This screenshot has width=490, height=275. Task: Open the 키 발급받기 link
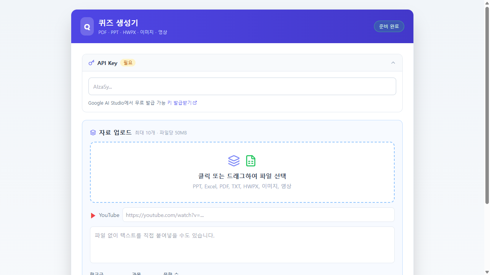coord(180,103)
